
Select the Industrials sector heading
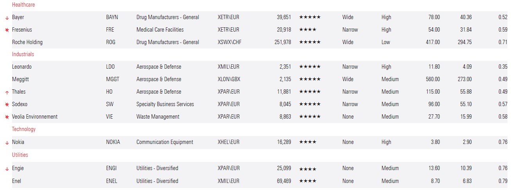[23, 54]
